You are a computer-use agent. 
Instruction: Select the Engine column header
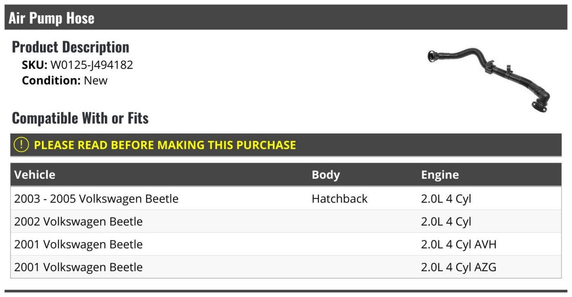[x=440, y=174]
